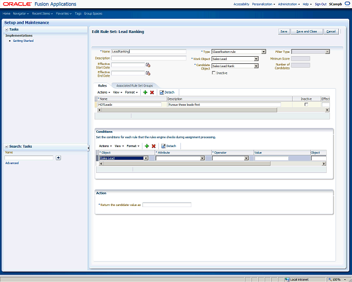This screenshot has height=282, width=352.
Task: Open Conditions Actions menu
Action: coord(105,146)
